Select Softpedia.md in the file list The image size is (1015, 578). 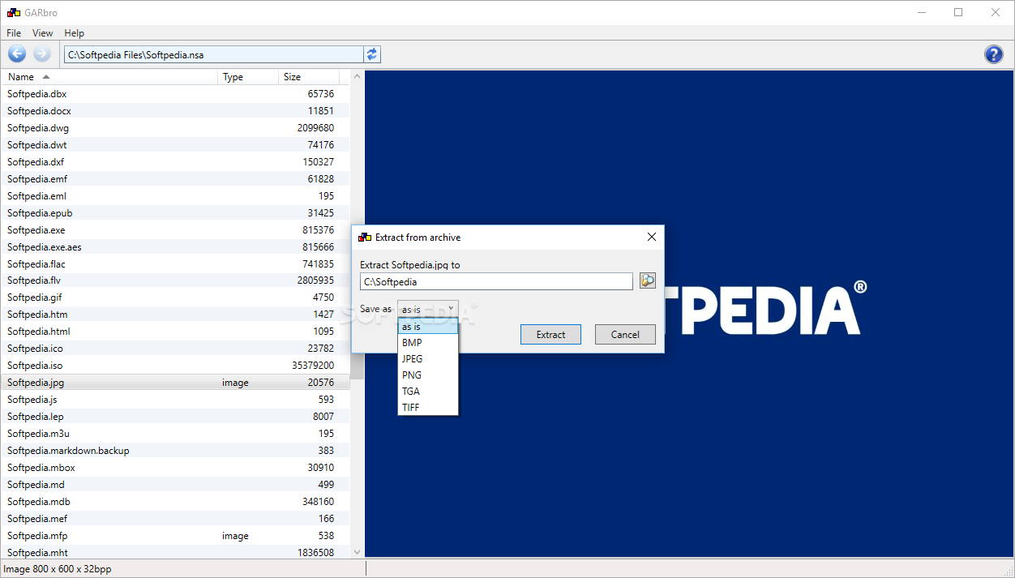point(176,485)
